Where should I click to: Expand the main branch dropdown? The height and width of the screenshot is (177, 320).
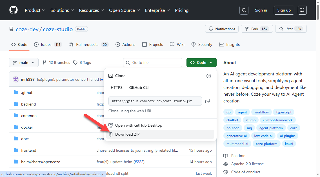coord(24,62)
